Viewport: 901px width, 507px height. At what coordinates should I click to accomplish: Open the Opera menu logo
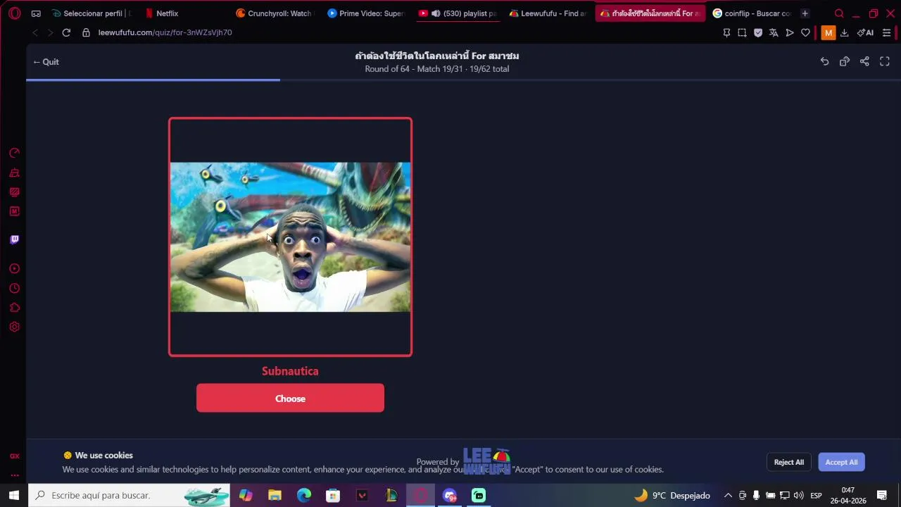(14, 13)
